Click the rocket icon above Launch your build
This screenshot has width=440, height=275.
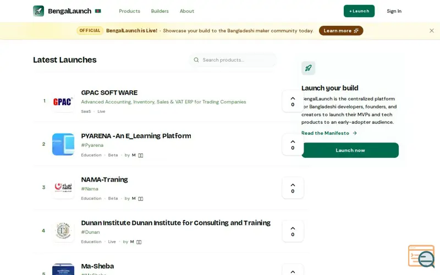pos(308,68)
